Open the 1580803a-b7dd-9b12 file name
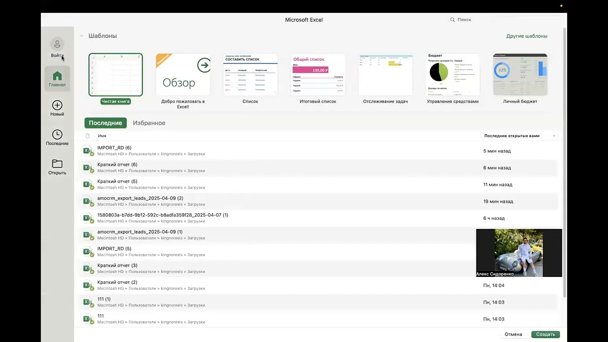This screenshot has width=608, height=342. 162,215
